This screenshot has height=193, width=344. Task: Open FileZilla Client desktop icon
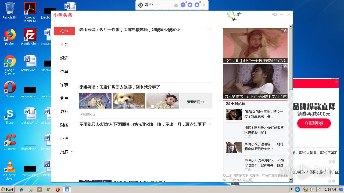pyautogui.click(x=30, y=37)
